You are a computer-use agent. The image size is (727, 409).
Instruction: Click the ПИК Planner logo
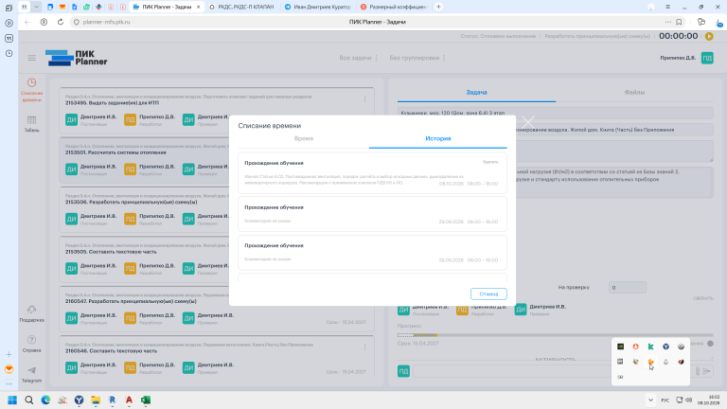click(x=77, y=58)
